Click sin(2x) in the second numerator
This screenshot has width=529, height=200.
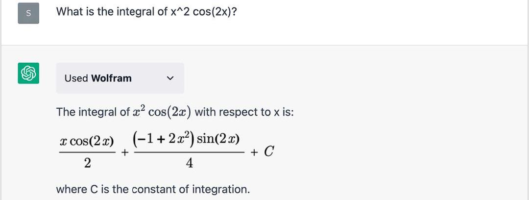point(219,139)
